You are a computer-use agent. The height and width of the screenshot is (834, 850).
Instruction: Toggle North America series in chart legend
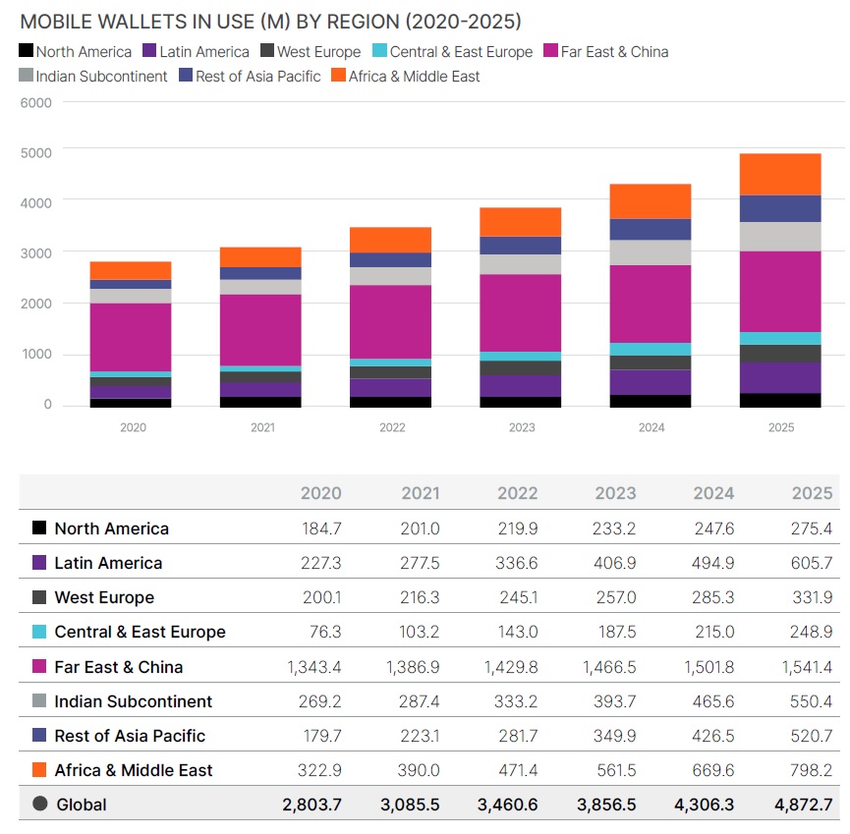(x=75, y=52)
